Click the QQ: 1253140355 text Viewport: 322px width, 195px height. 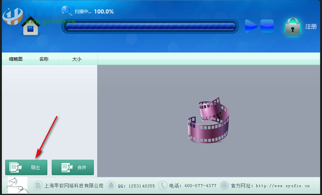pyautogui.click(x=136, y=186)
